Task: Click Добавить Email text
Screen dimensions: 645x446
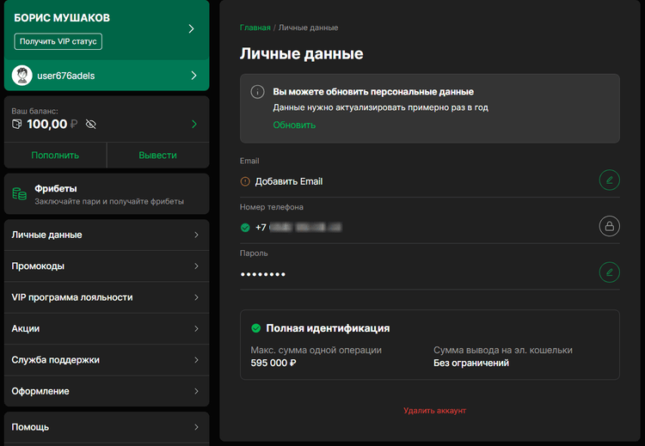Action: pos(289,181)
